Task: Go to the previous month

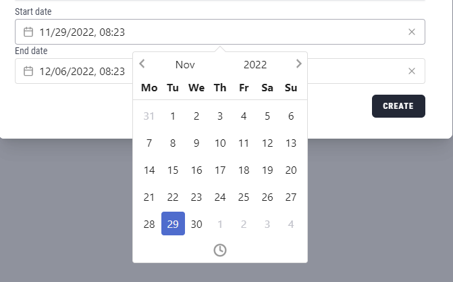Action: [x=142, y=64]
